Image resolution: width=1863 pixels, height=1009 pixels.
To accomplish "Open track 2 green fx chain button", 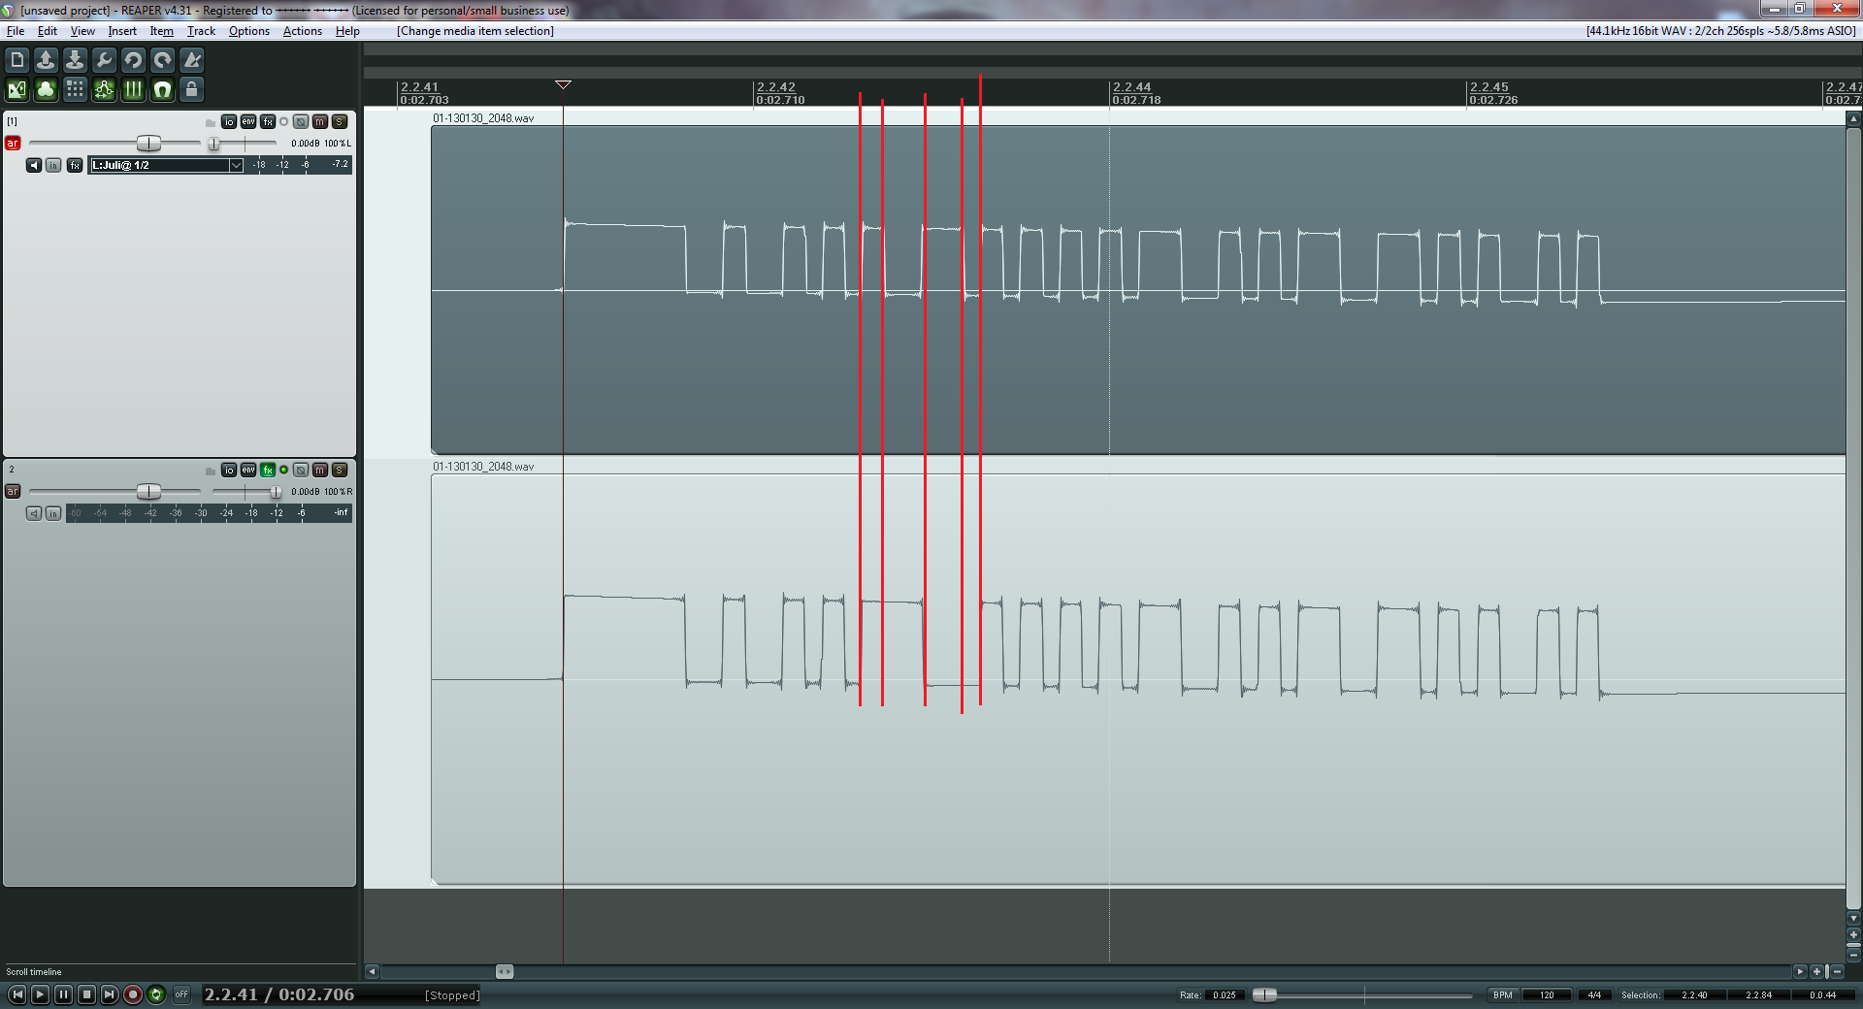I will [268, 471].
